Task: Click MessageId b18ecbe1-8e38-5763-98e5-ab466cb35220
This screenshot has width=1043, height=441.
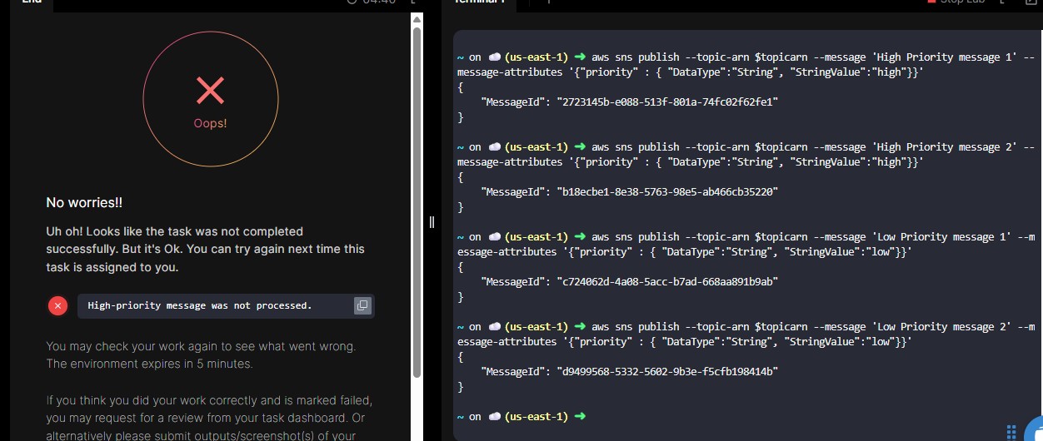Action: tap(669, 191)
